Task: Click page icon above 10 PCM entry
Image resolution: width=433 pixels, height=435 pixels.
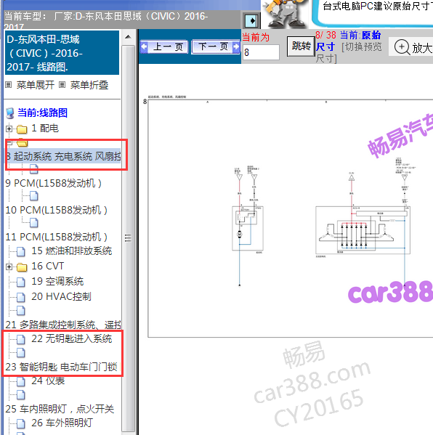Action: coord(34,196)
